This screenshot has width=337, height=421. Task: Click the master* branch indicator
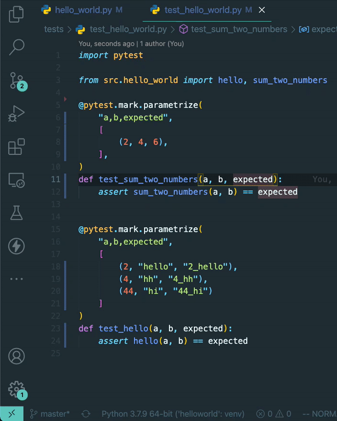click(50, 413)
